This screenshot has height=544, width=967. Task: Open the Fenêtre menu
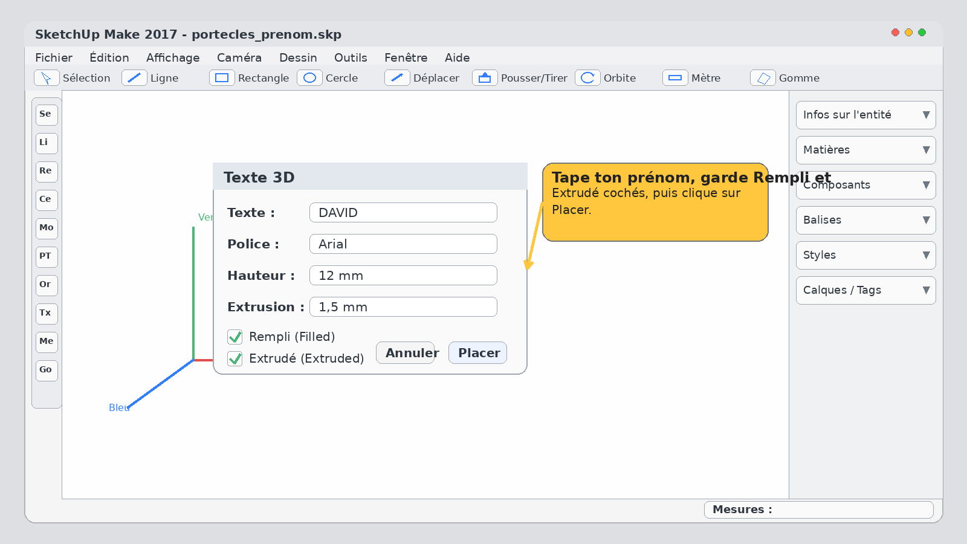pyautogui.click(x=406, y=57)
